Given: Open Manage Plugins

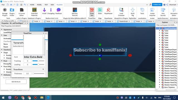Looking at the screenshot, I should tap(5, 12).
